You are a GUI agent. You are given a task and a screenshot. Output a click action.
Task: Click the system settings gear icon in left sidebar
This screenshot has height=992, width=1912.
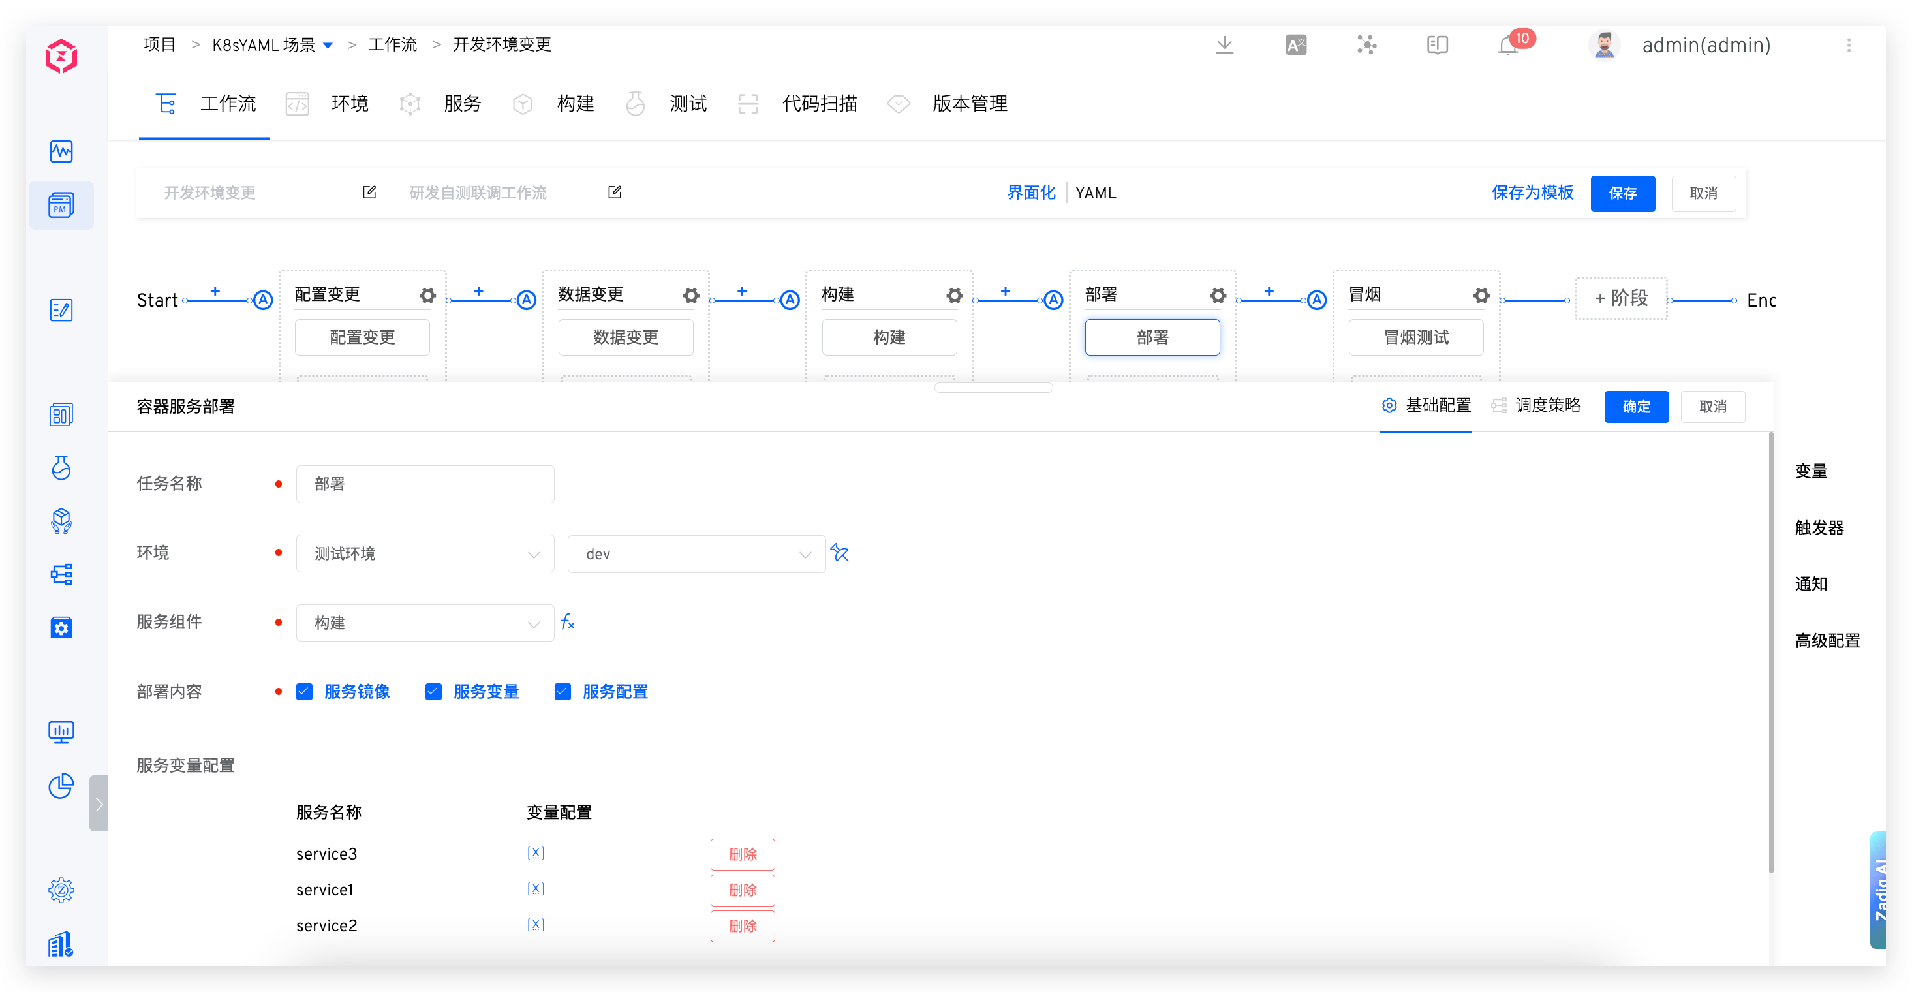(61, 890)
